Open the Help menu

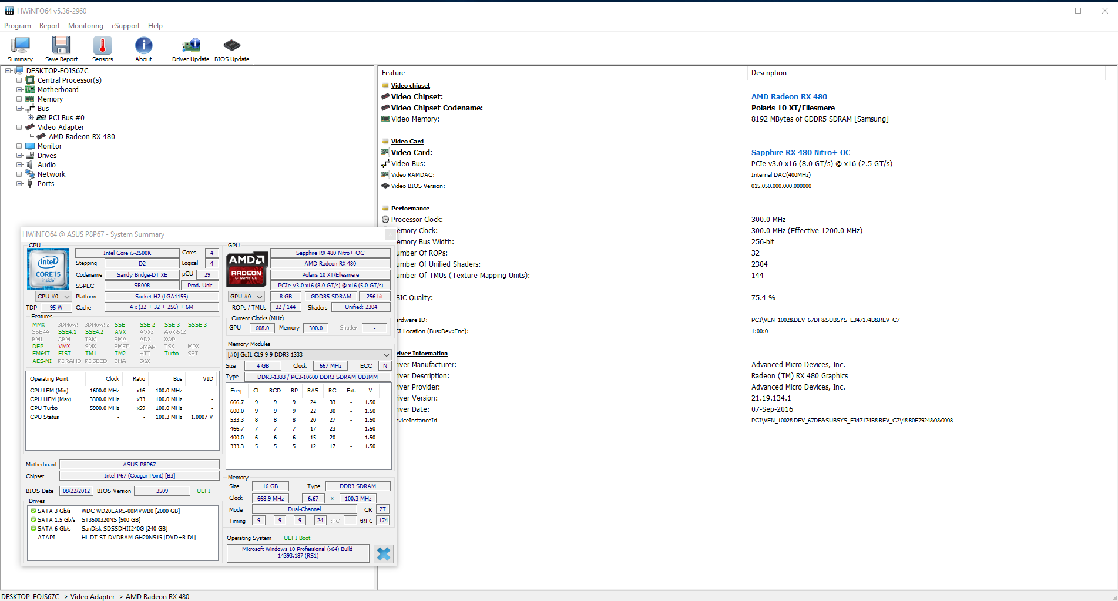[155, 26]
